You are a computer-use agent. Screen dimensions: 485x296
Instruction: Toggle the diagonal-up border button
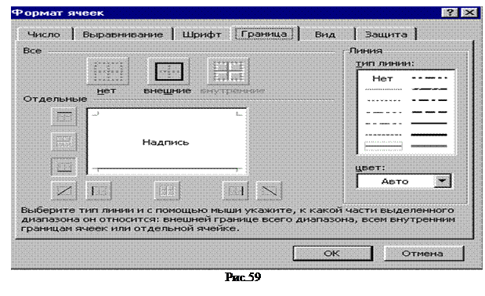[x=64, y=190]
